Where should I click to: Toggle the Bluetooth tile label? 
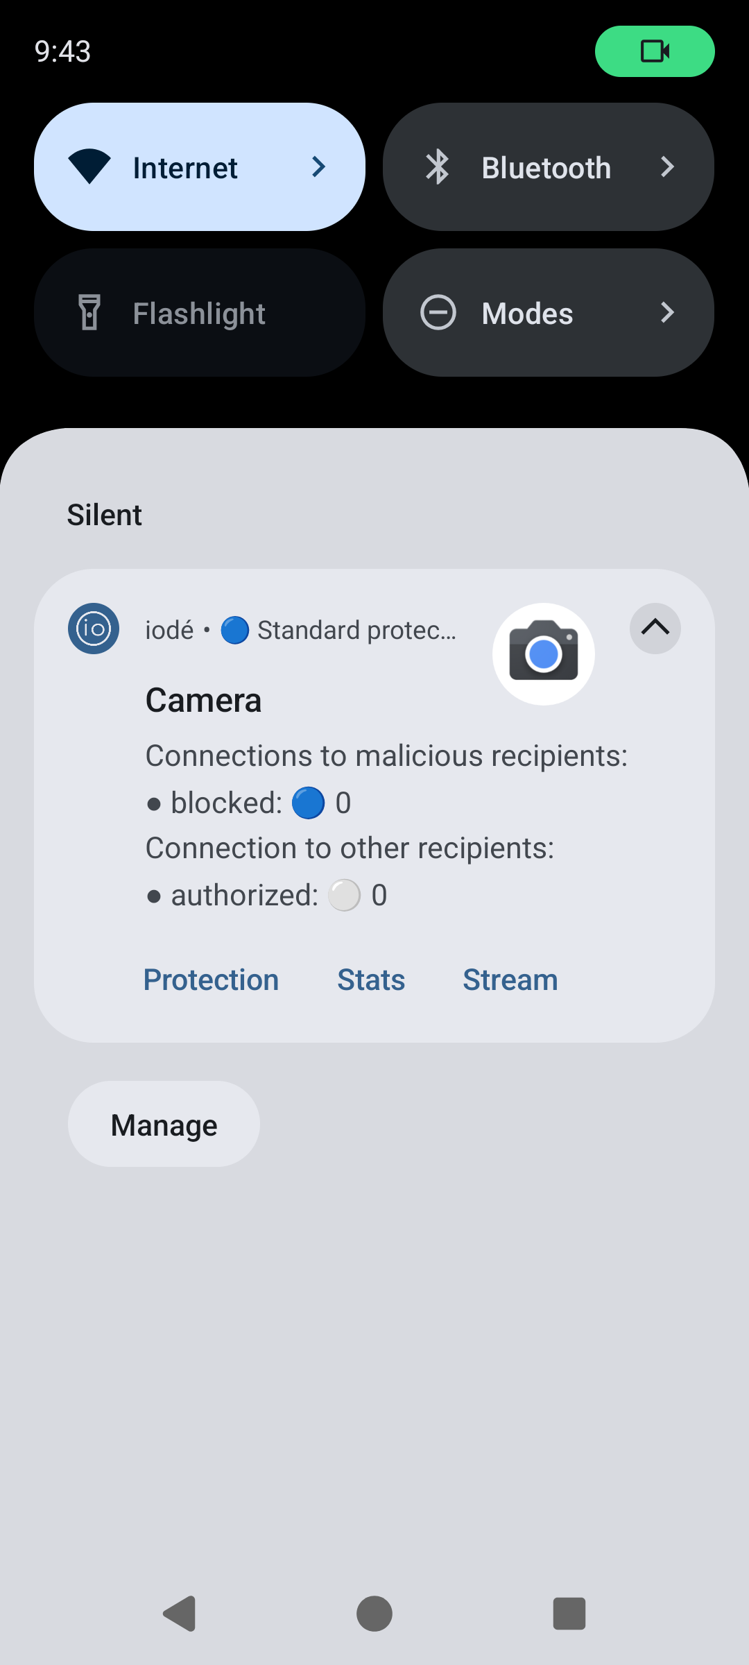[546, 168]
